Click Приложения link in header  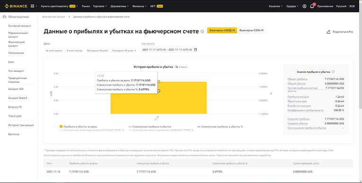coord(325,6)
